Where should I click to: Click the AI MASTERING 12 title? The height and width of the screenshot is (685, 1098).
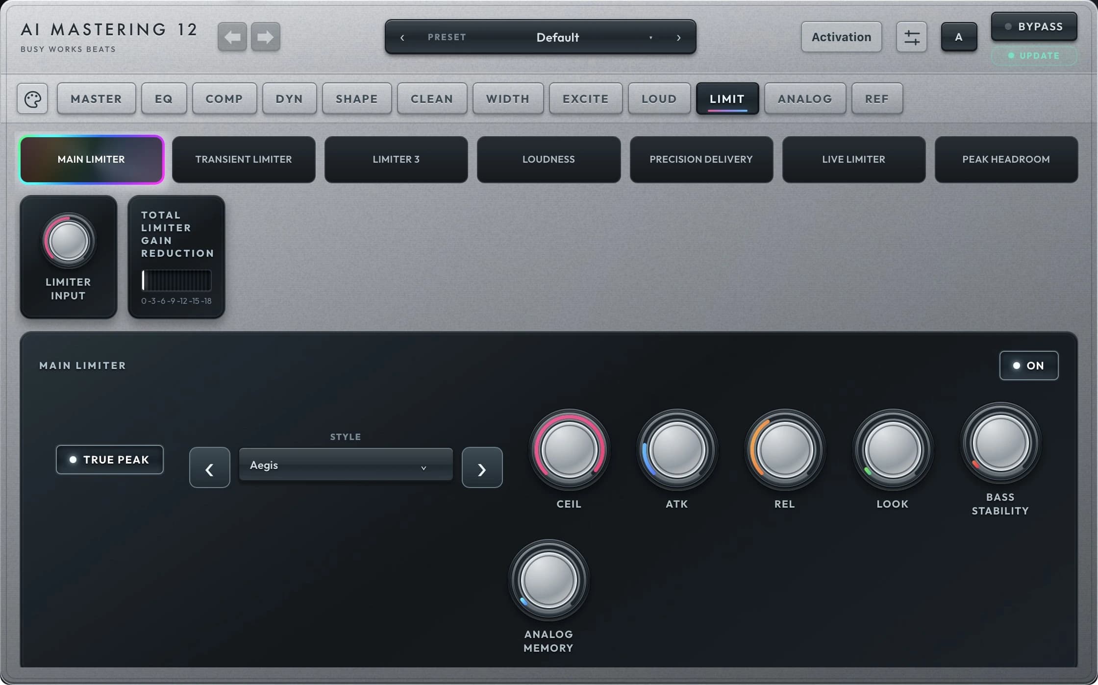(x=109, y=29)
